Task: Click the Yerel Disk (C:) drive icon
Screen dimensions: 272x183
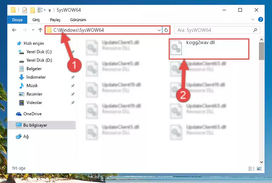Action: (21, 52)
